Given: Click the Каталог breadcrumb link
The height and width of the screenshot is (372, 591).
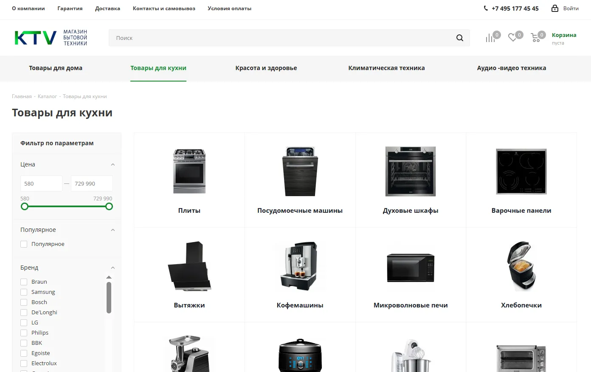Looking at the screenshot, I should 47,96.
